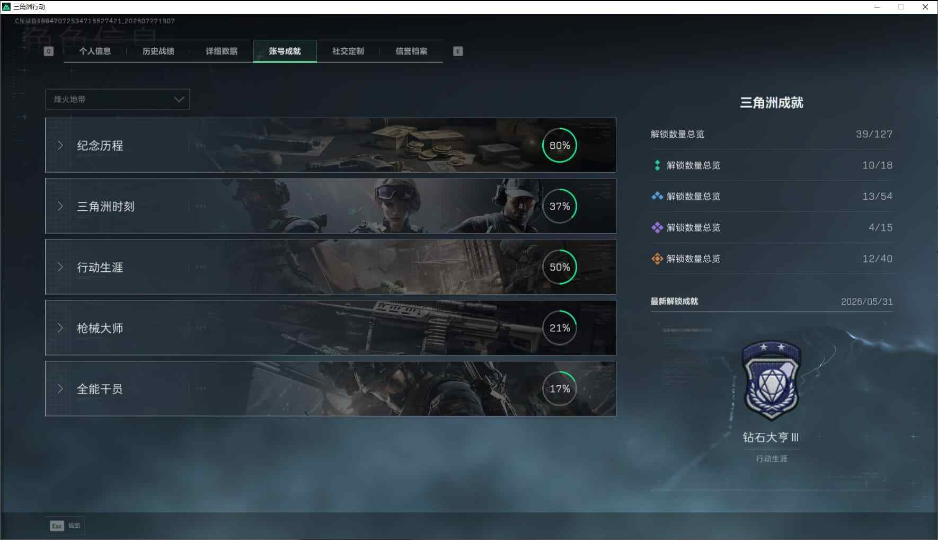Expand the 枪械大师 achievement category
Image resolution: width=938 pixels, height=540 pixels.
pos(330,328)
